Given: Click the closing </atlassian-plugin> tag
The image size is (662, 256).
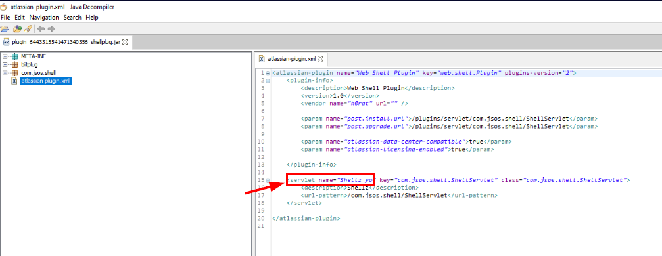Looking at the screenshot, I should pyautogui.click(x=306, y=219).
